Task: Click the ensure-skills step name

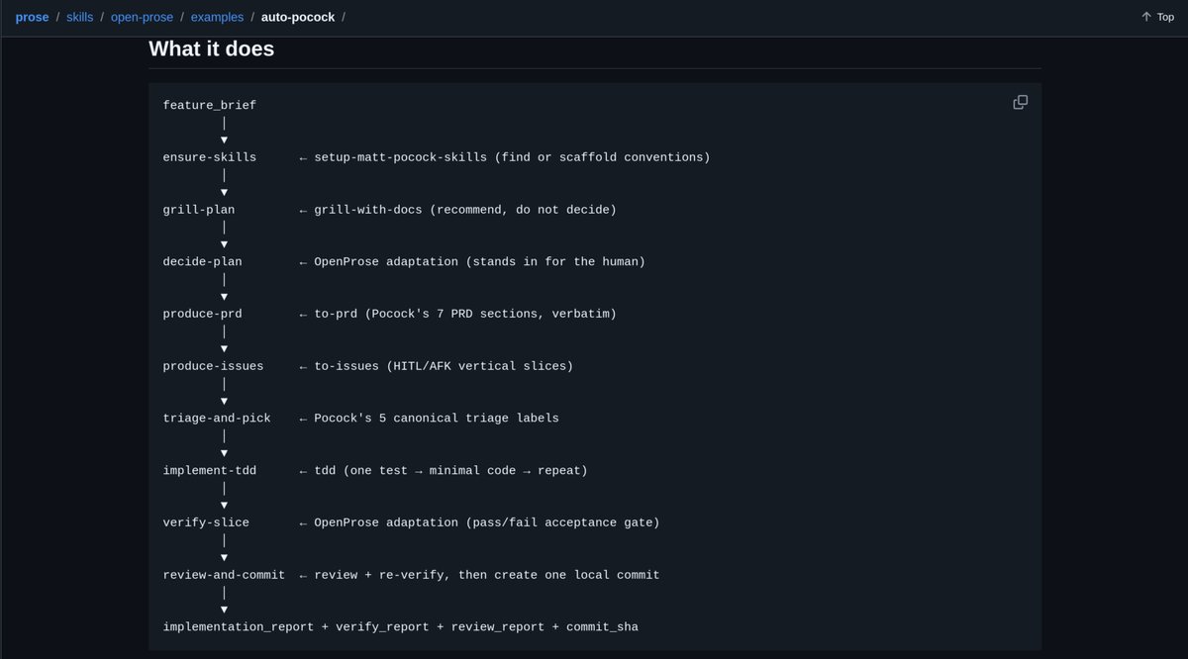Action: coord(210,157)
